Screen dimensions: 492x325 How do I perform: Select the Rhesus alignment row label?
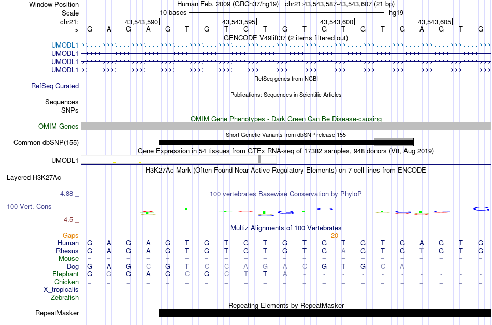(67, 251)
